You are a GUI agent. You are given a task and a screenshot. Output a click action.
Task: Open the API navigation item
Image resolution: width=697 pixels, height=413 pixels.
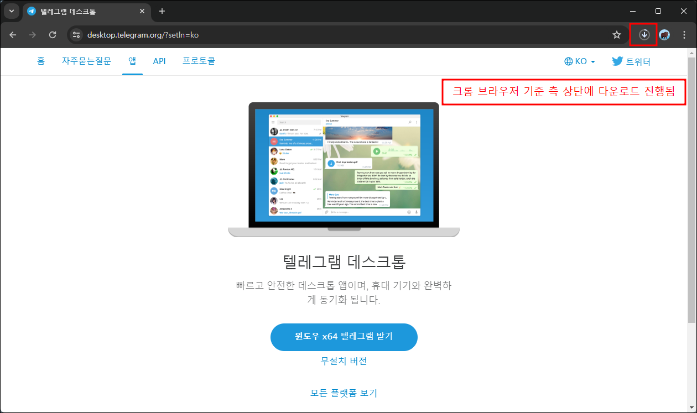point(159,61)
